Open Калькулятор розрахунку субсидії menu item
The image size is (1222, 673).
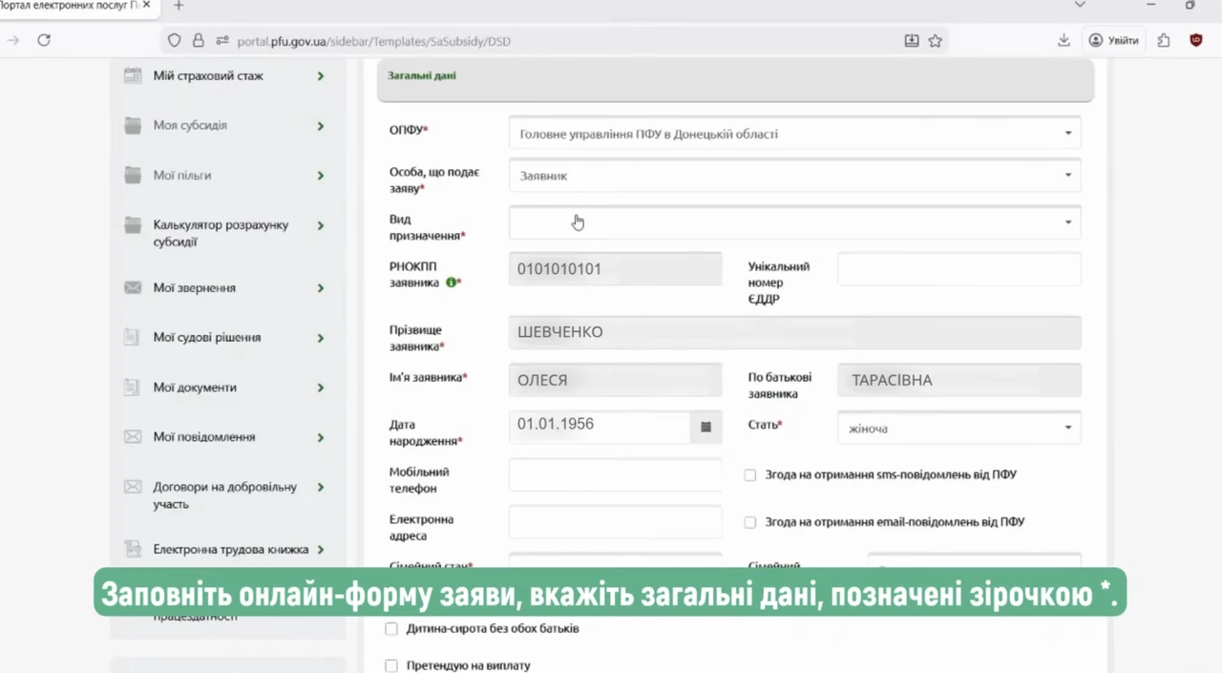[x=221, y=234]
